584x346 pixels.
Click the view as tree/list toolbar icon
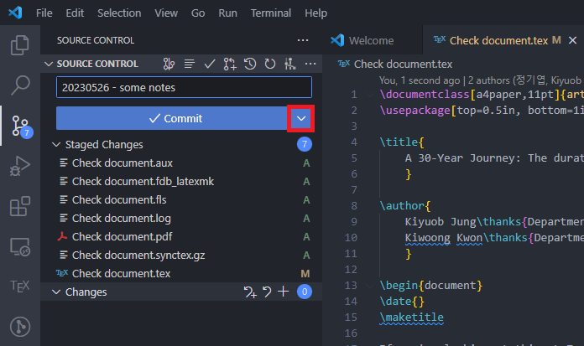point(189,64)
